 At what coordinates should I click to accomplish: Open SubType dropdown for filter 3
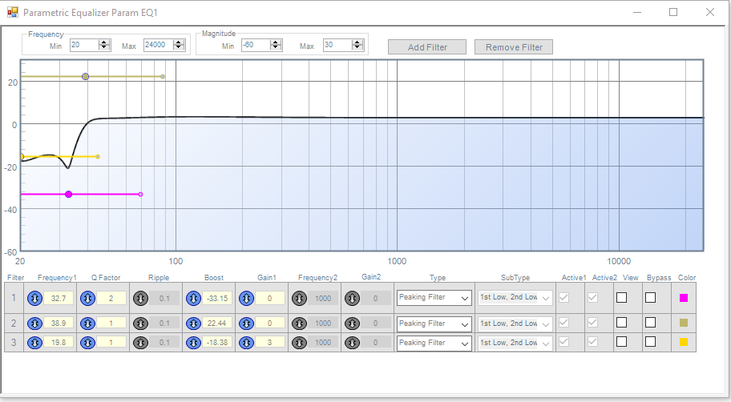click(x=515, y=344)
